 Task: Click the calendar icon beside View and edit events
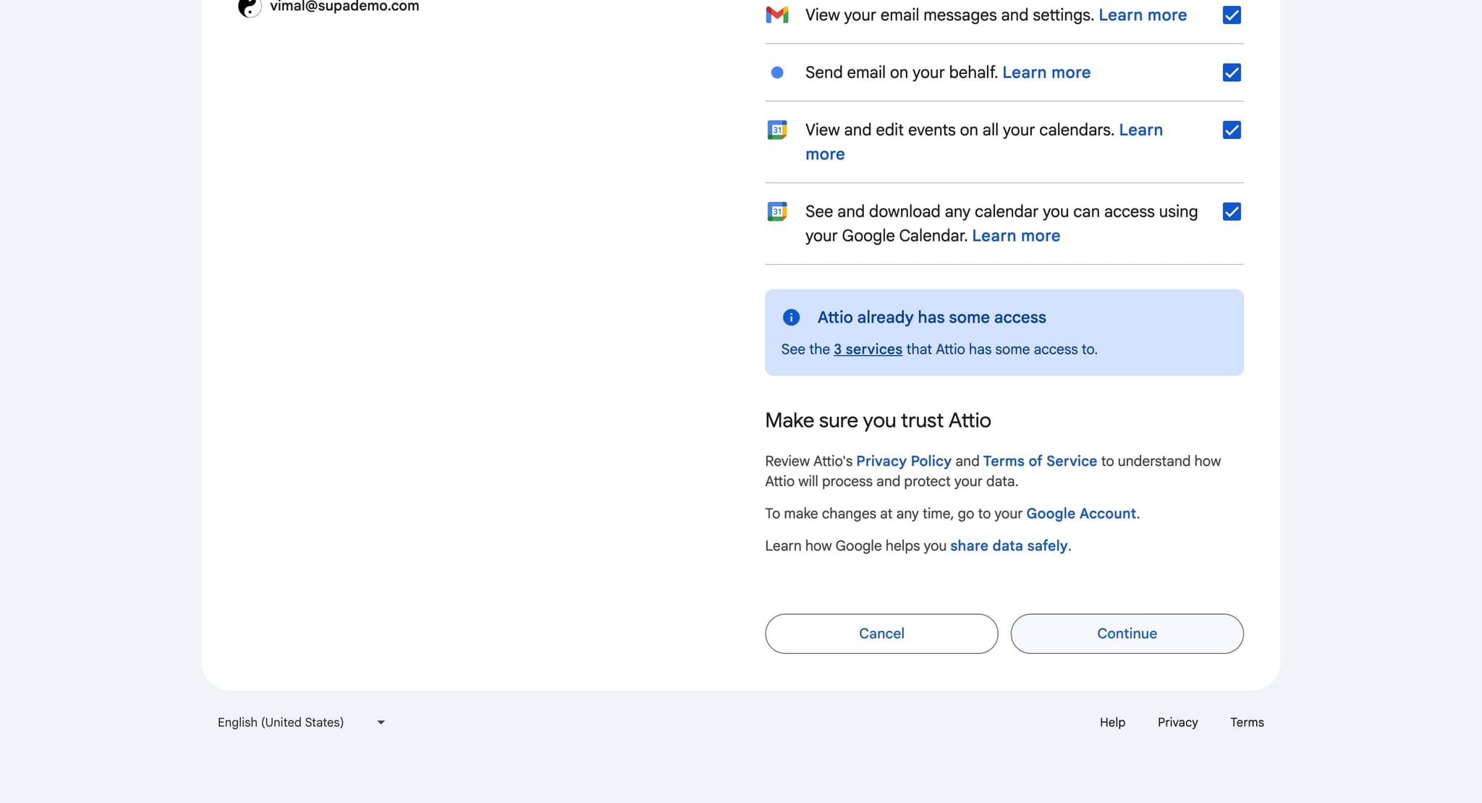tap(776, 130)
